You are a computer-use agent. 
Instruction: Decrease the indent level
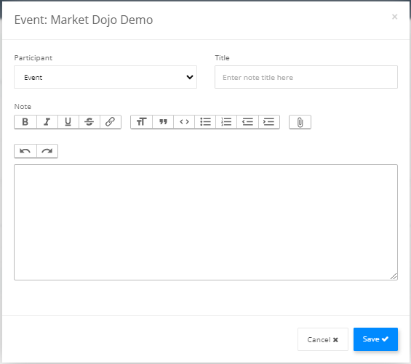point(248,122)
